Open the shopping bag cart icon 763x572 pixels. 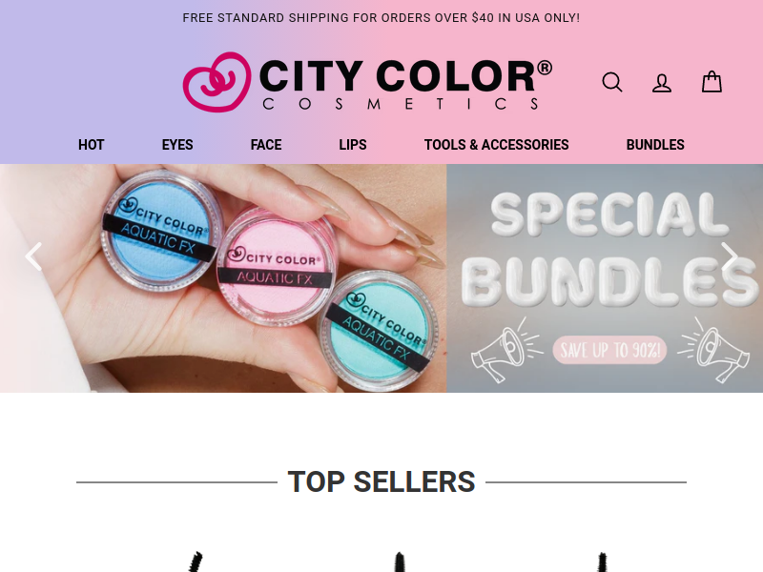[x=711, y=82]
